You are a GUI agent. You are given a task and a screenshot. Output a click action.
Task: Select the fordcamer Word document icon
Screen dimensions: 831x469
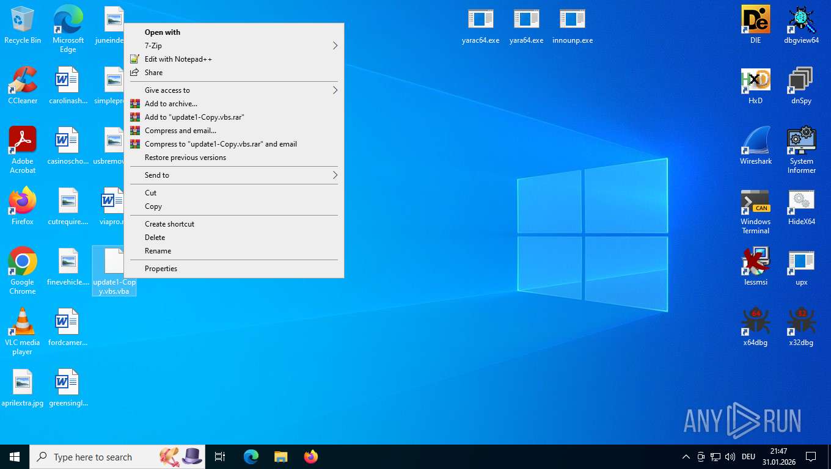click(x=68, y=327)
